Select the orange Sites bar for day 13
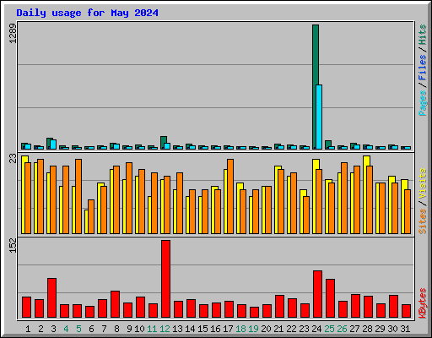 (180, 203)
